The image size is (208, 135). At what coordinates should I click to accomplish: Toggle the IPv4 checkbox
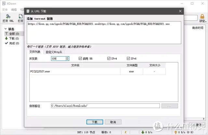click(109, 58)
